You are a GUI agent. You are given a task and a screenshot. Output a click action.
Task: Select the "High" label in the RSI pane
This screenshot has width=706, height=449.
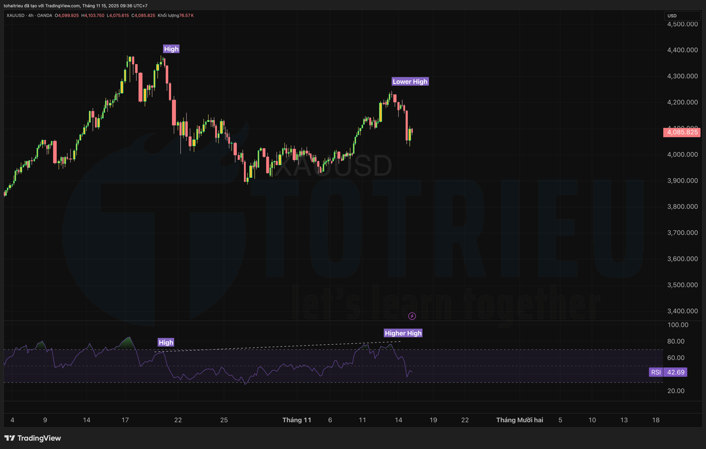point(166,342)
